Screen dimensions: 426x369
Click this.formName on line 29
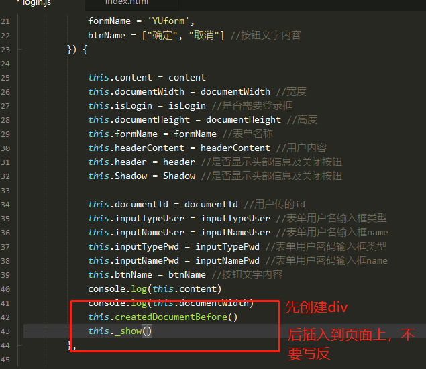[x=123, y=134]
